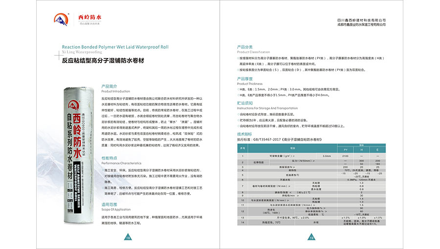Click the H column header in table

pyautogui.click(x=361, y=149)
